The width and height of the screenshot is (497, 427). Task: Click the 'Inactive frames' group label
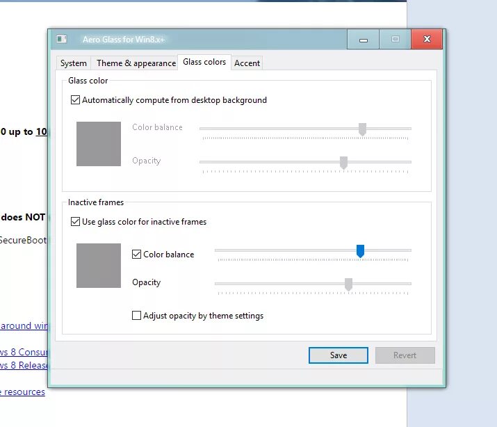(x=96, y=202)
